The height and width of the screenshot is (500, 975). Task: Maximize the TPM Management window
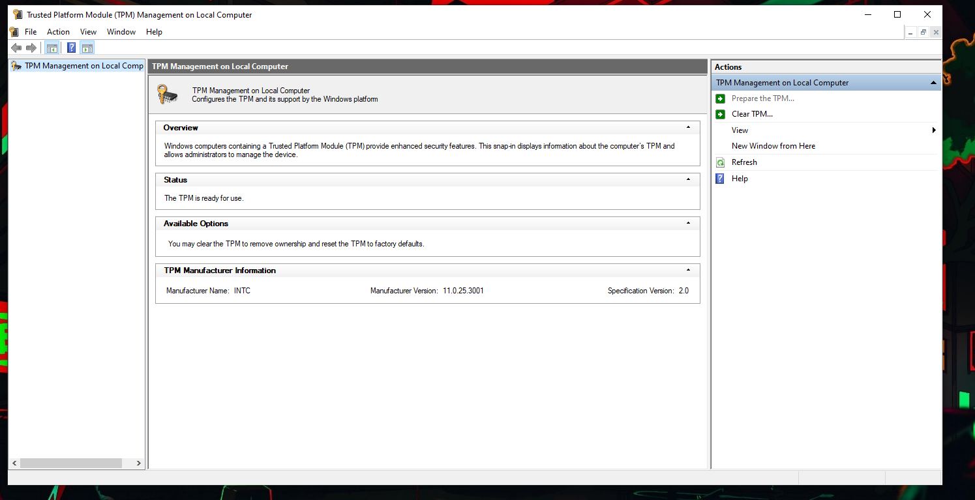(x=897, y=14)
